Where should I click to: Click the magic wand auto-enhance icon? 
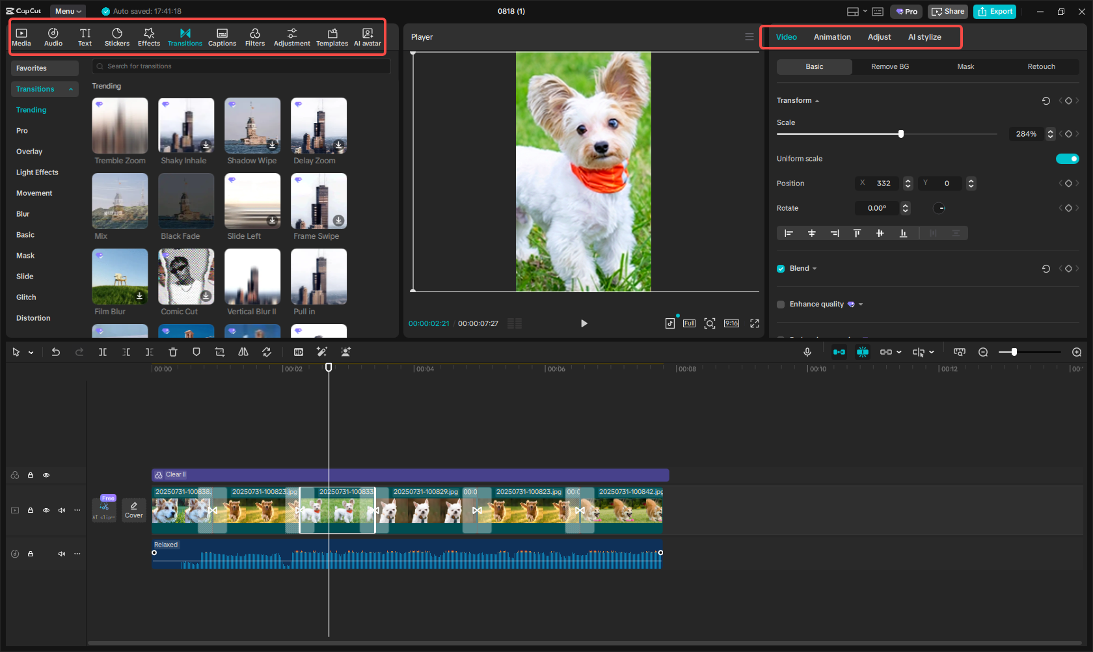pos(322,352)
